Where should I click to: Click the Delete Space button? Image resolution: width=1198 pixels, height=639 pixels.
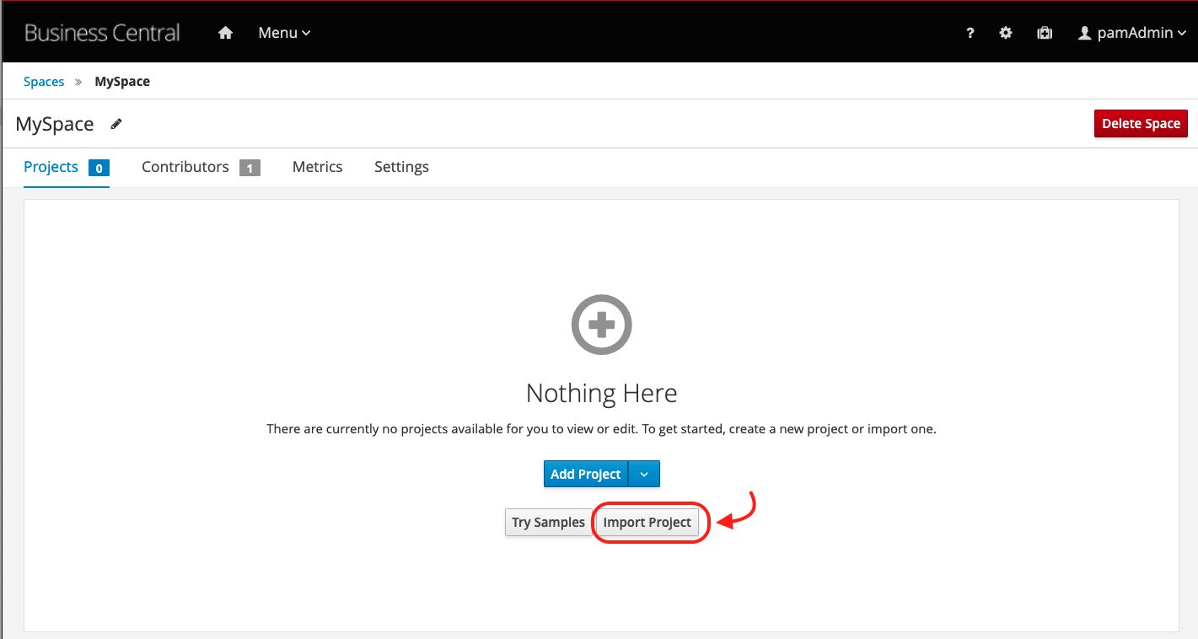tap(1141, 123)
